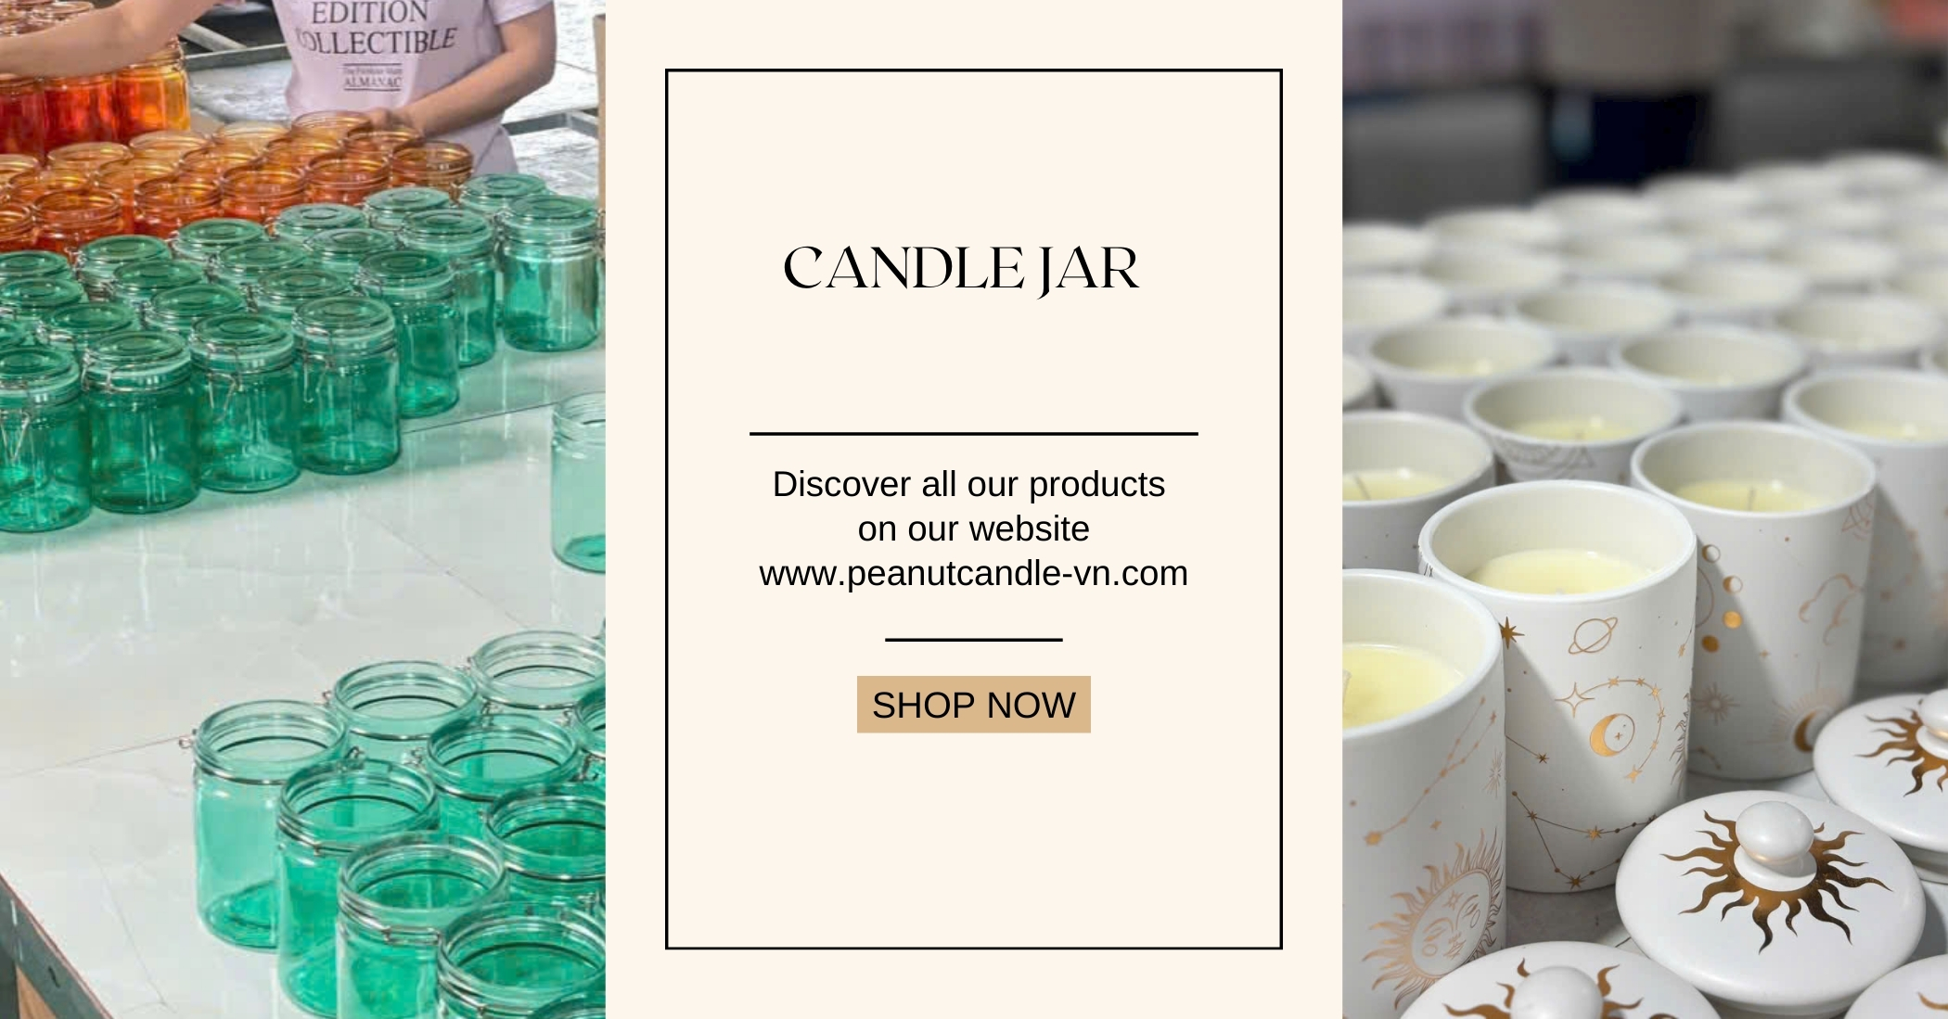Image resolution: width=1948 pixels, height=1019 pixels.
Task: Click the lone green jar on the white table
Action: [579, 482]
